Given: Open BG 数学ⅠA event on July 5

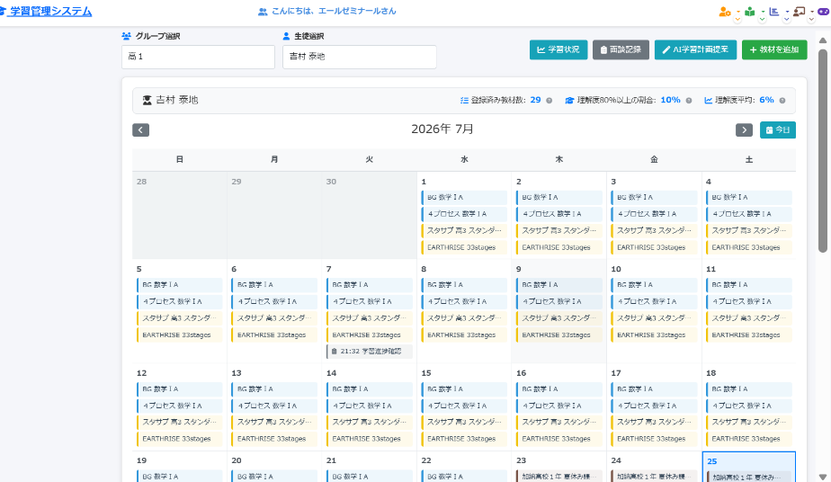Looking at the screenshot, I should click(180, 285).
